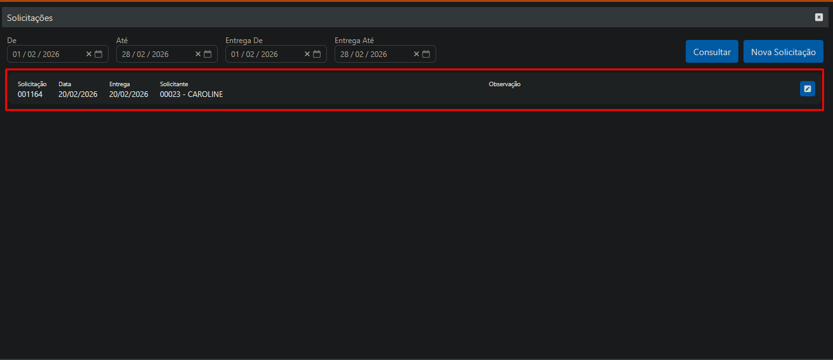Screen dimensions: 833x360
Task: Open calendar picker for De date
Action: tap(98, 55)
